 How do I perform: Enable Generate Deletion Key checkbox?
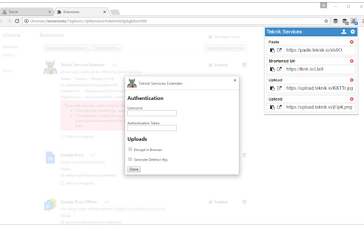pyautogui.click(x=130, y=159)
